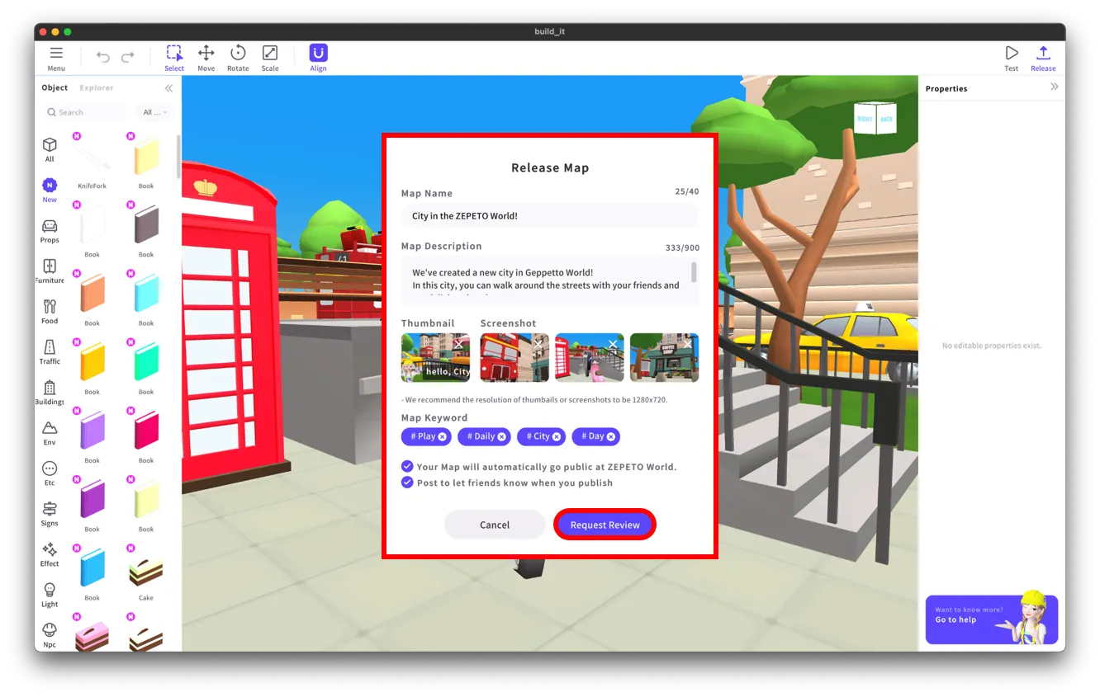
Task: Open the Buildings category
Action: 50,392
